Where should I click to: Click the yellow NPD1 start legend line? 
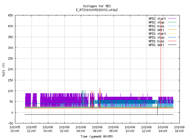coord(172,34)
